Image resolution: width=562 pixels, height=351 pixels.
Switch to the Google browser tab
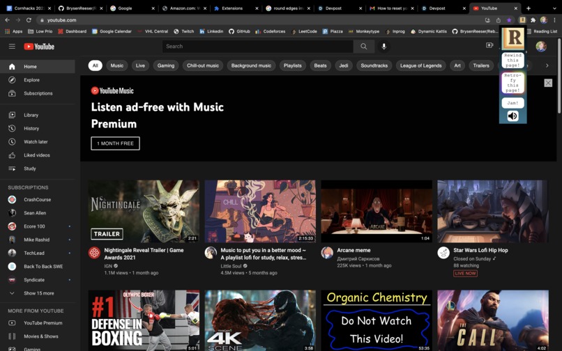coord(132,8)
